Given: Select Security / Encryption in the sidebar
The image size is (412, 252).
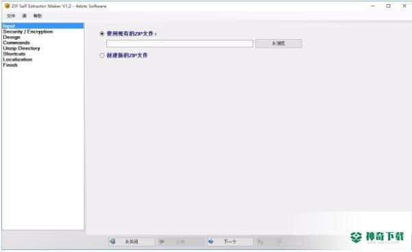Looking at the screenshot, I should (x=28, y=32).
